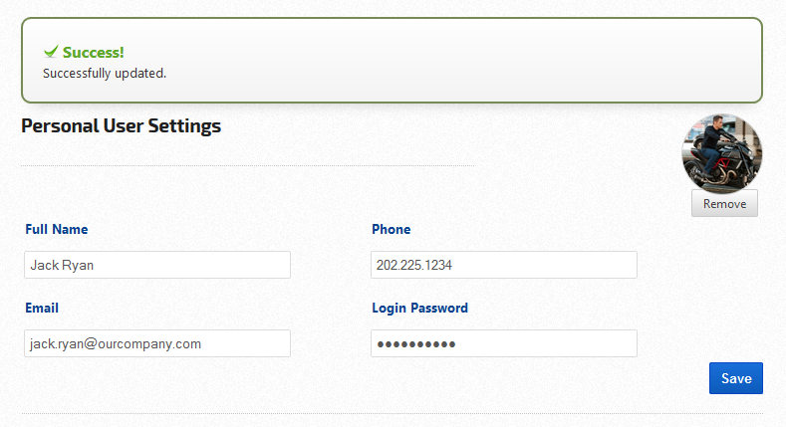Image resolution: width=786 pixels, height=427 pixels.
Task: Remove the profile picture
Action: [x=724, y=203]
